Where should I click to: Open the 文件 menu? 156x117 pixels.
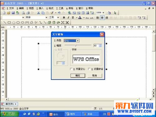click(x=10, y=8)
